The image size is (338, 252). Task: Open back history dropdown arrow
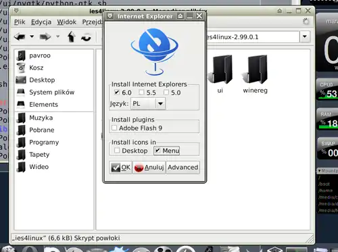click(32, 36)
